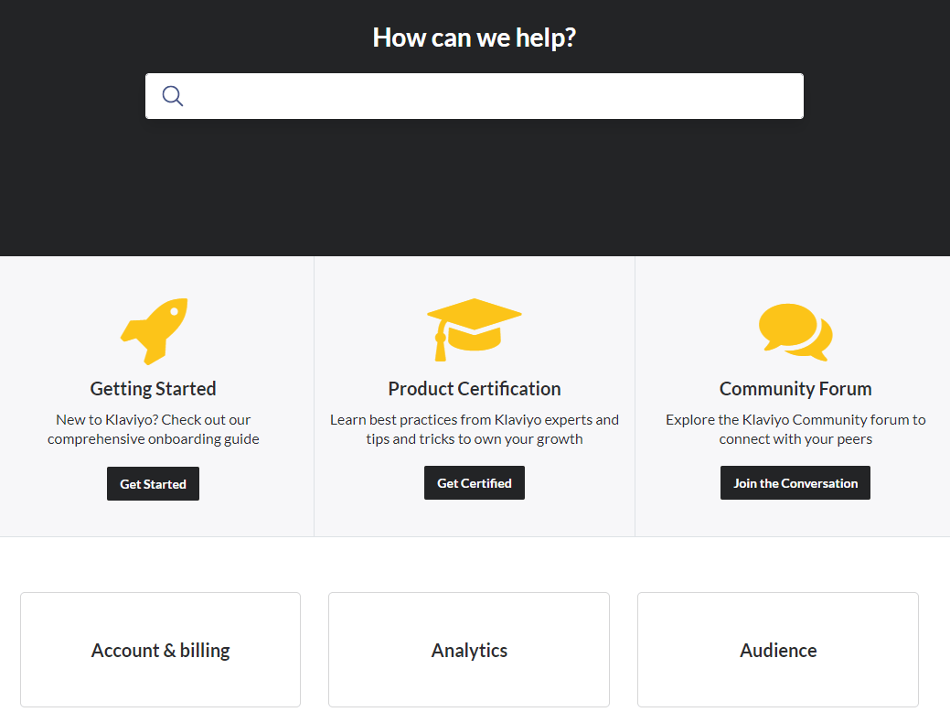The width and height of the screenshot is (950, 712).
Task: Click the yellow rocket Getting Started icon
Action: point(154,331)
